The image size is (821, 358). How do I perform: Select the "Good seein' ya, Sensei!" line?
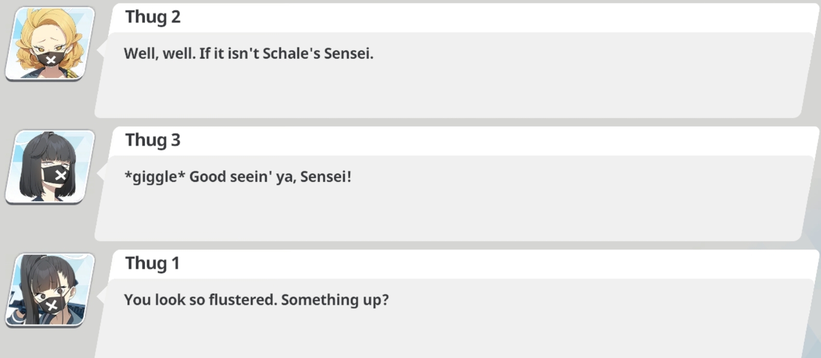[270, 177]
